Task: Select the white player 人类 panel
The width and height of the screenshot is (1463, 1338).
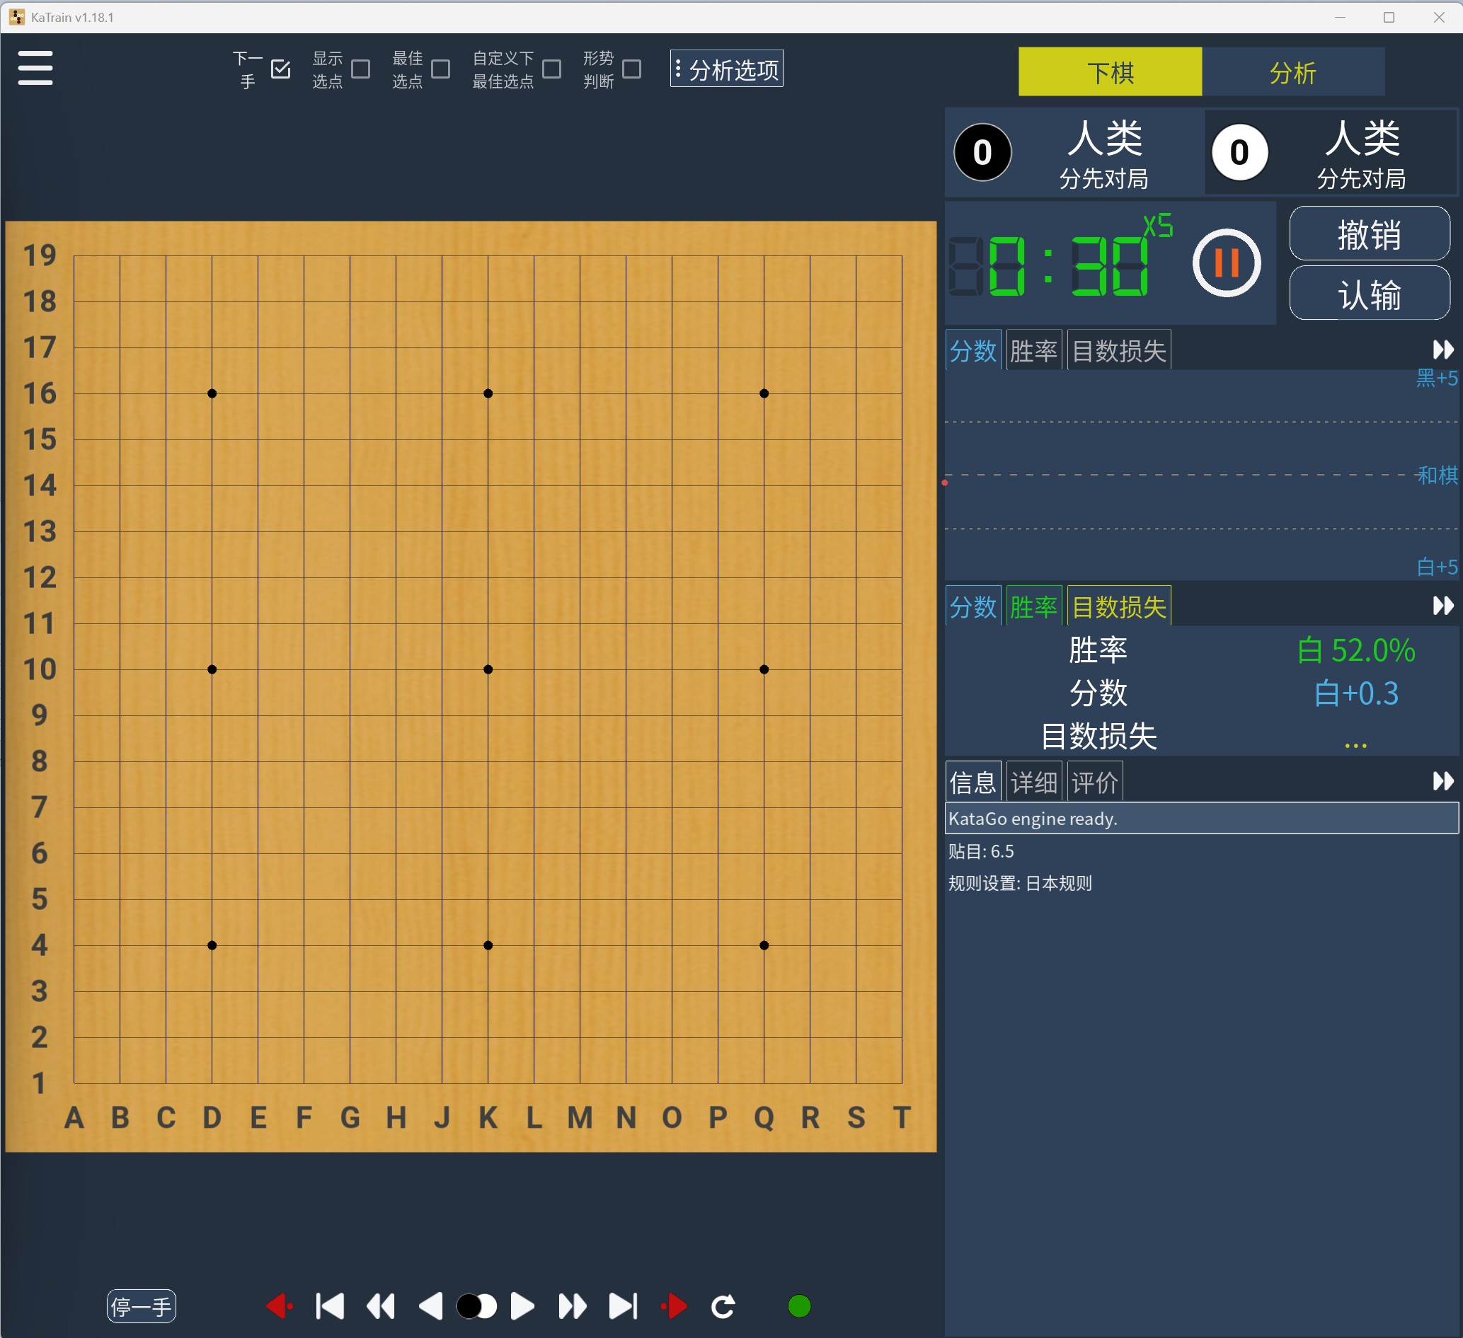Action: click(x=1331, y=152)
